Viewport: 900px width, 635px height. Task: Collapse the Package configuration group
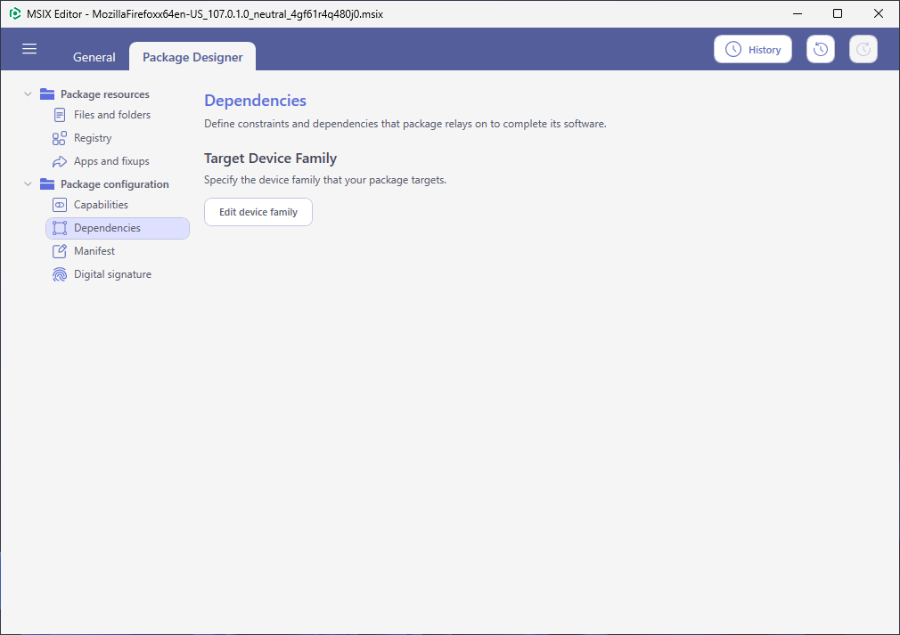coord(28,184)
